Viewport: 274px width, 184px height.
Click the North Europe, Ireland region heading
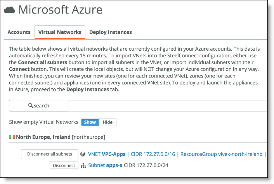point(43,137)
